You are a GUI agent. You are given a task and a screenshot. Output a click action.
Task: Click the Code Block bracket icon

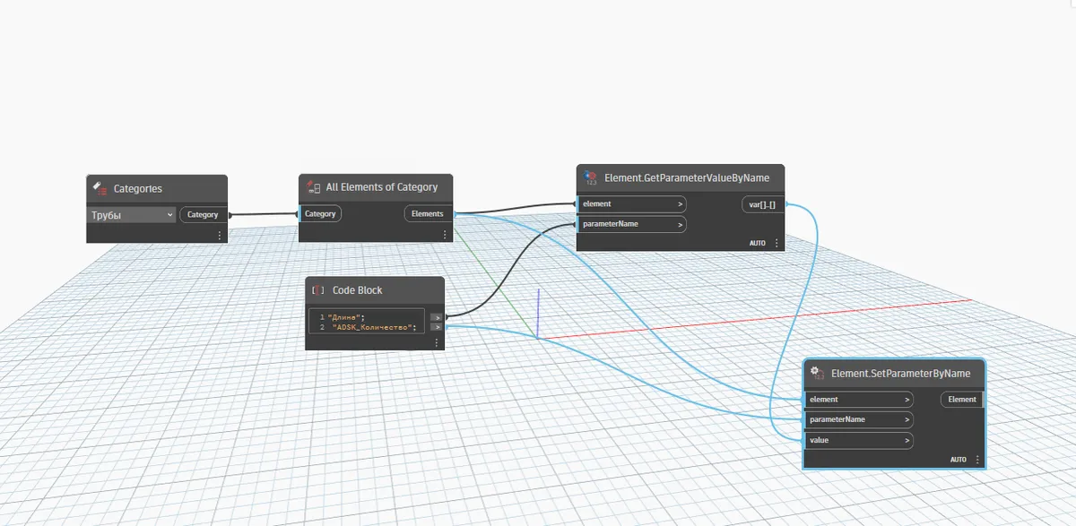tap(317, 290)
